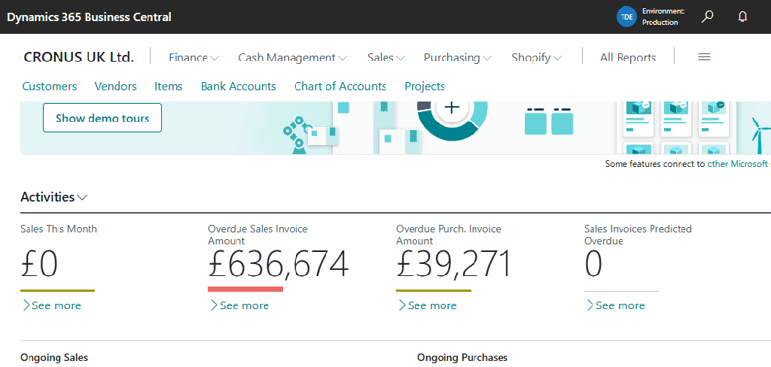Click chevron beside Sales This Month See more
The height and width of the screenshot is (367, 771).
click(x=26, y=305)
